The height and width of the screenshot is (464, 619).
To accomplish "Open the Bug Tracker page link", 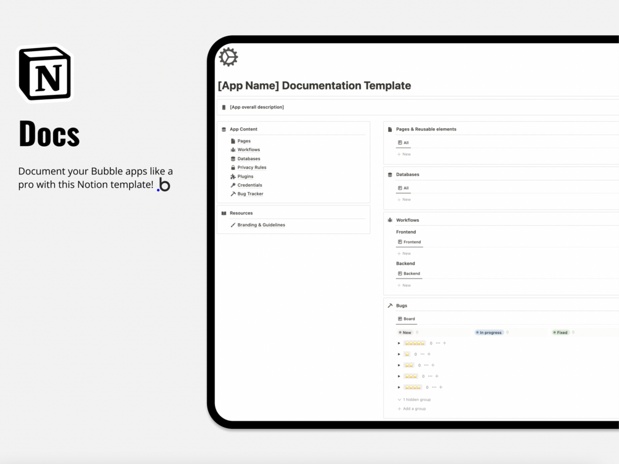I will 250,194.
